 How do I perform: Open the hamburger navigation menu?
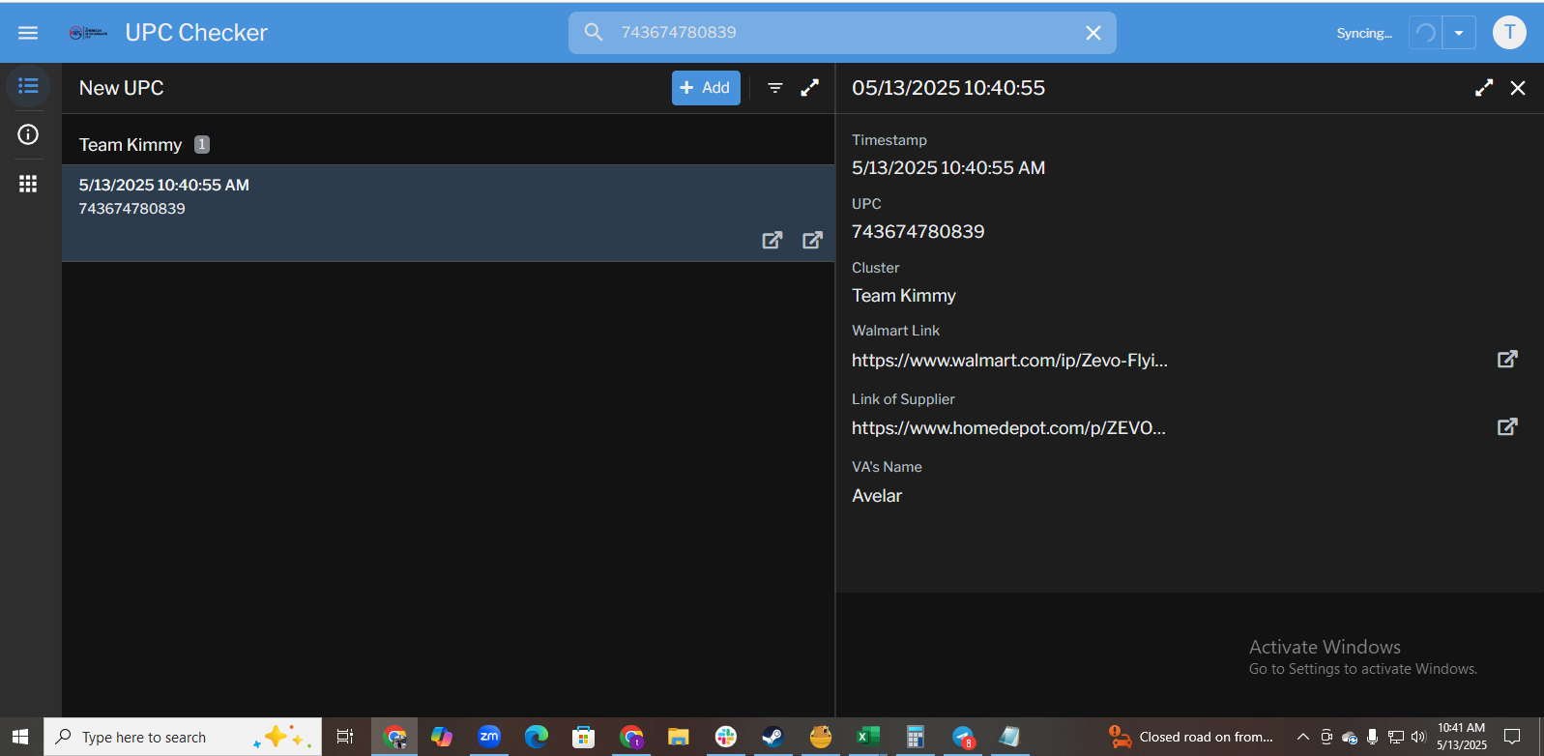click(x=28, y=33)
